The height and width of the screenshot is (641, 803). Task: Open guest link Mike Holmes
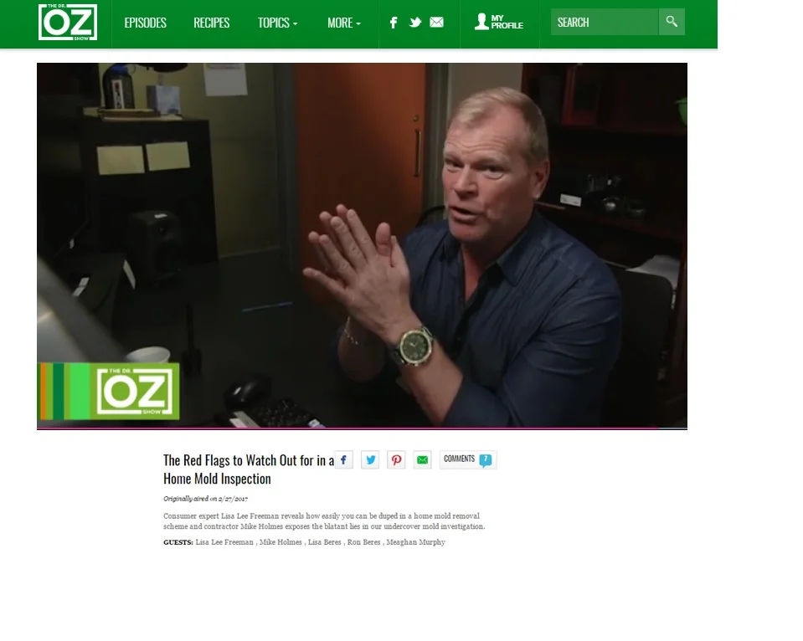click(281, 542)
